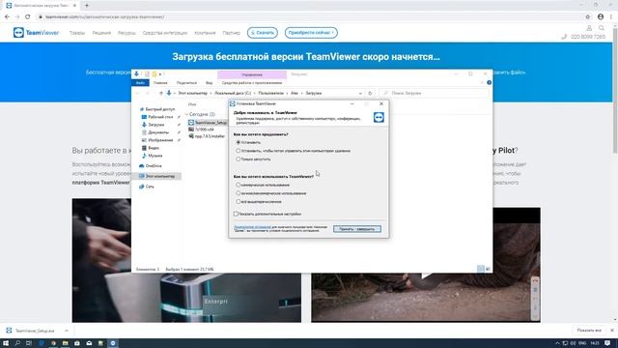Click the TeamViewer logo on the website
The width and height of the screenshot is (618, 348).
36,33
